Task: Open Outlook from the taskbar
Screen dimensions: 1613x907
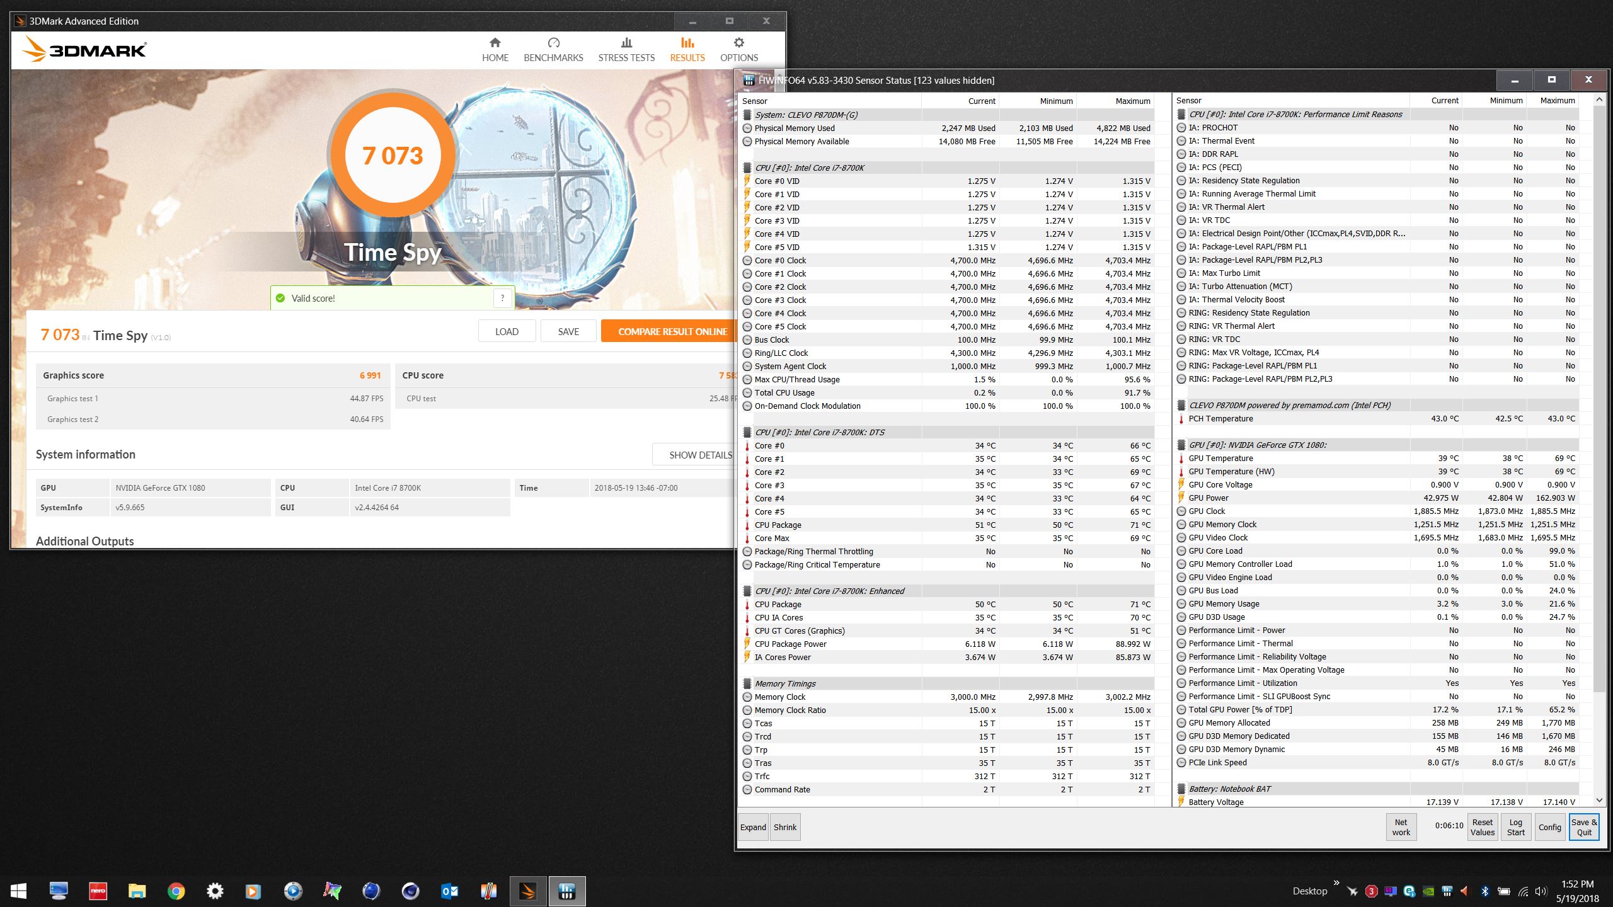Action: tap(449, 891)
